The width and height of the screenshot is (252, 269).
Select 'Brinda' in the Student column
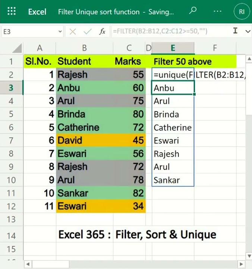pyautogui.click(x=84, y=114)
